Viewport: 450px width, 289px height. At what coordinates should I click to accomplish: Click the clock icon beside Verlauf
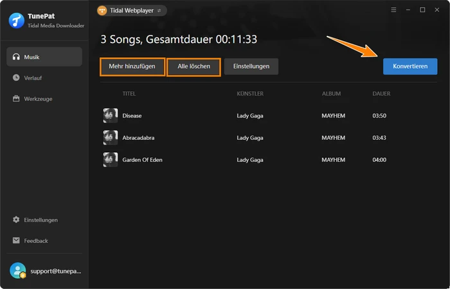click(16, 78)
